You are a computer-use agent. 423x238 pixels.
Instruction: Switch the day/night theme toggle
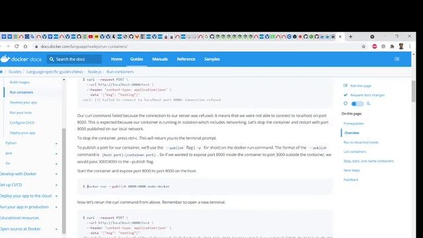coord(357,104)
